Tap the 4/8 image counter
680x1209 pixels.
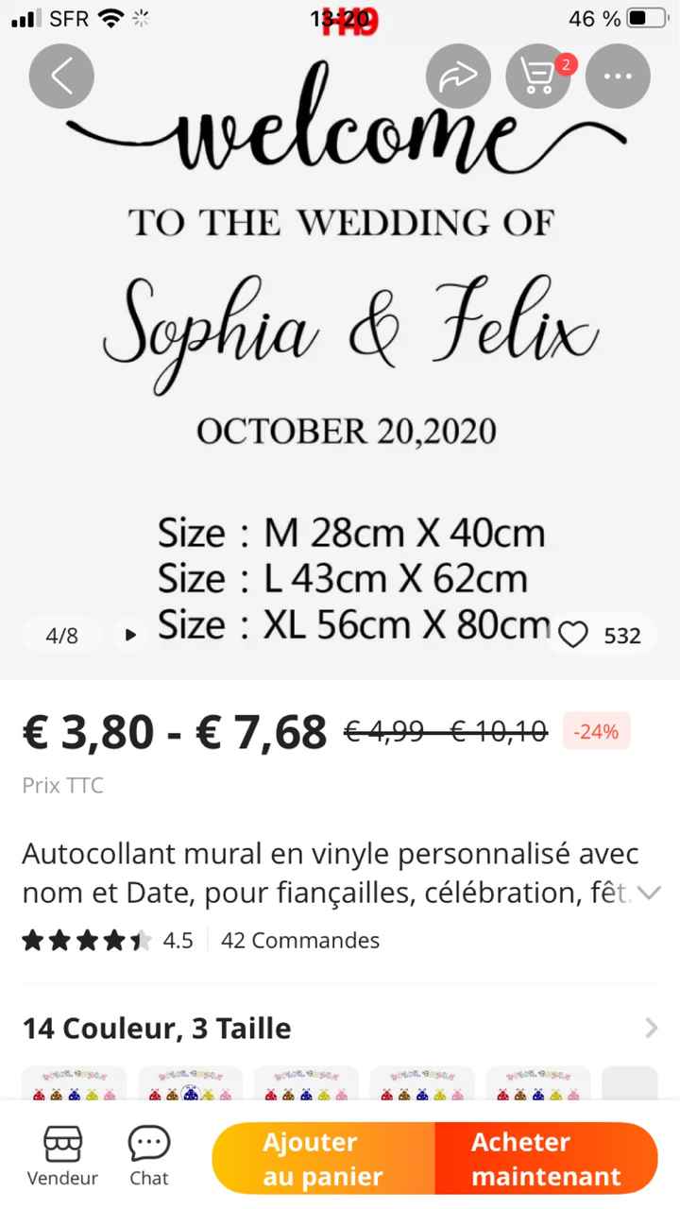pyautogui.click(x=62, y=636)
